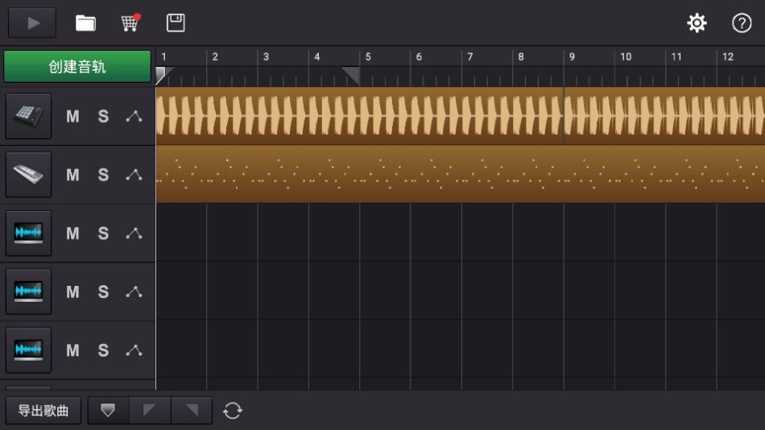The height and width of the screenshot is (430, 765).
Task: Select the drum waveform clip starting at bar 1
Action: click(x=360, y=116)
